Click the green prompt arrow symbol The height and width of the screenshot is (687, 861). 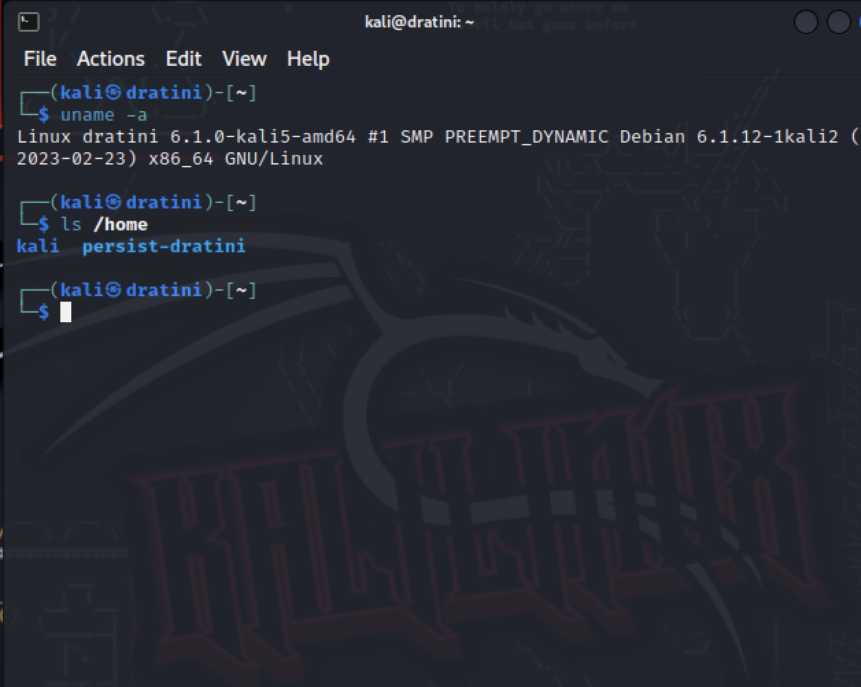[29, 305]
